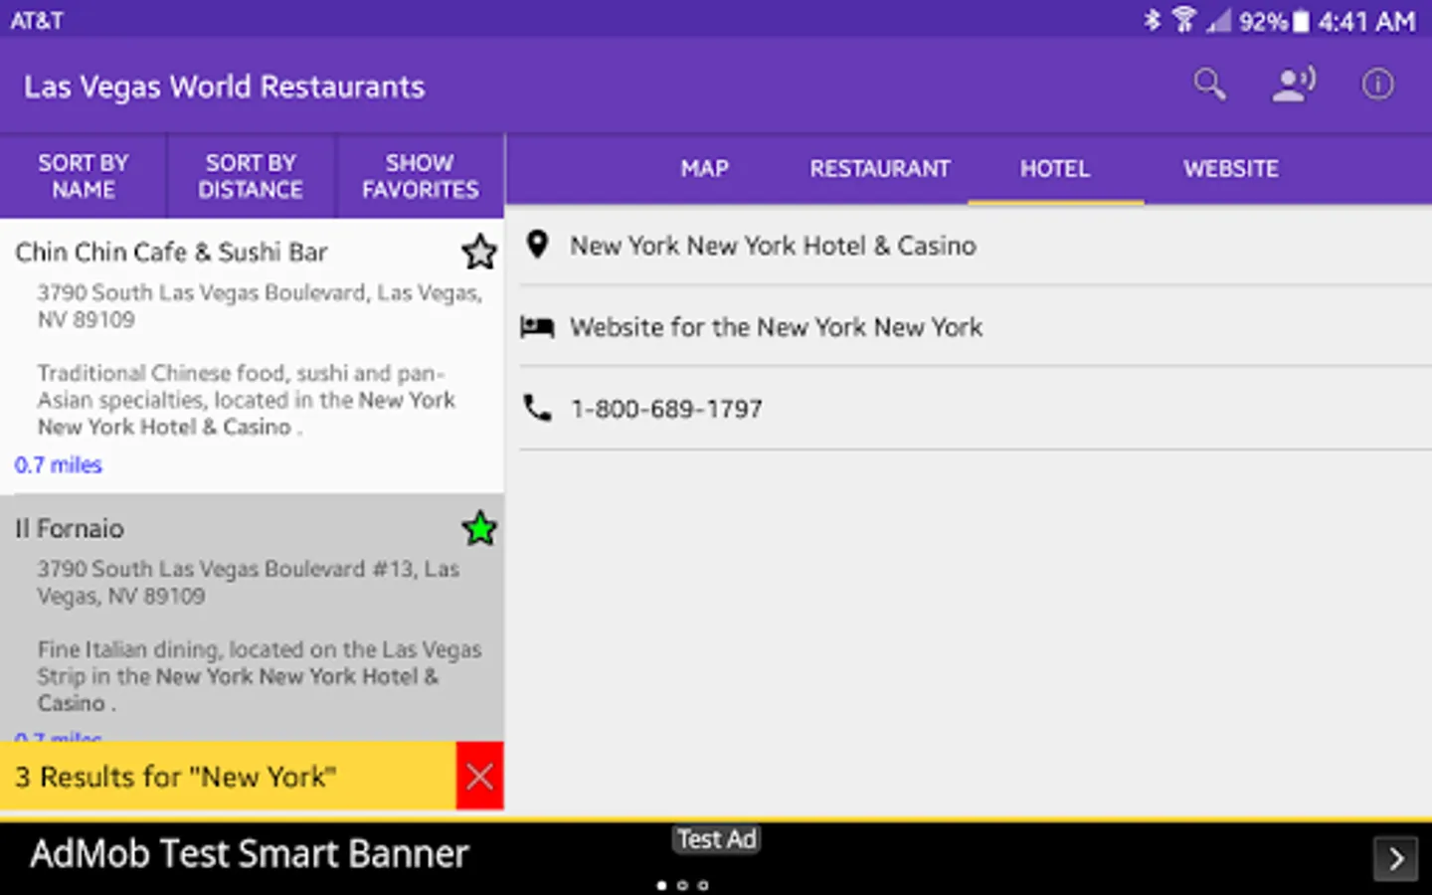Tap the Chin Chin Cafe address text
Screen dimensions: 1432x895
[260, 306]
